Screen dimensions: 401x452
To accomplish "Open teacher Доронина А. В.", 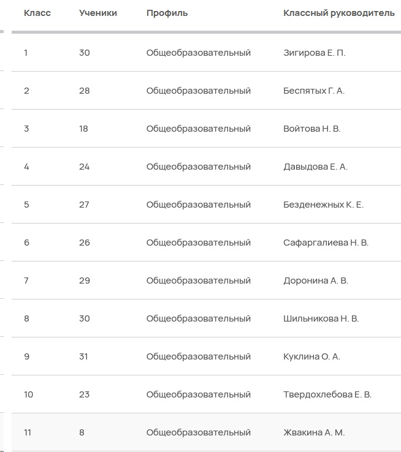I will pyautogui.click(x=316, y=281).
